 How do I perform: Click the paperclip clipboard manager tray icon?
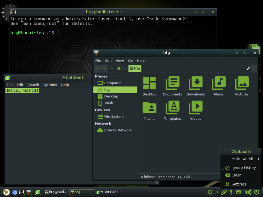(223, 192)
